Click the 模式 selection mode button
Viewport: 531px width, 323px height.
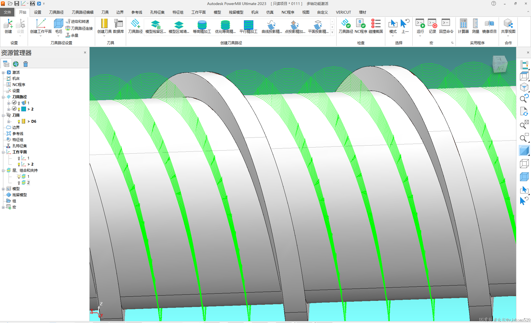tap(393, 28)
